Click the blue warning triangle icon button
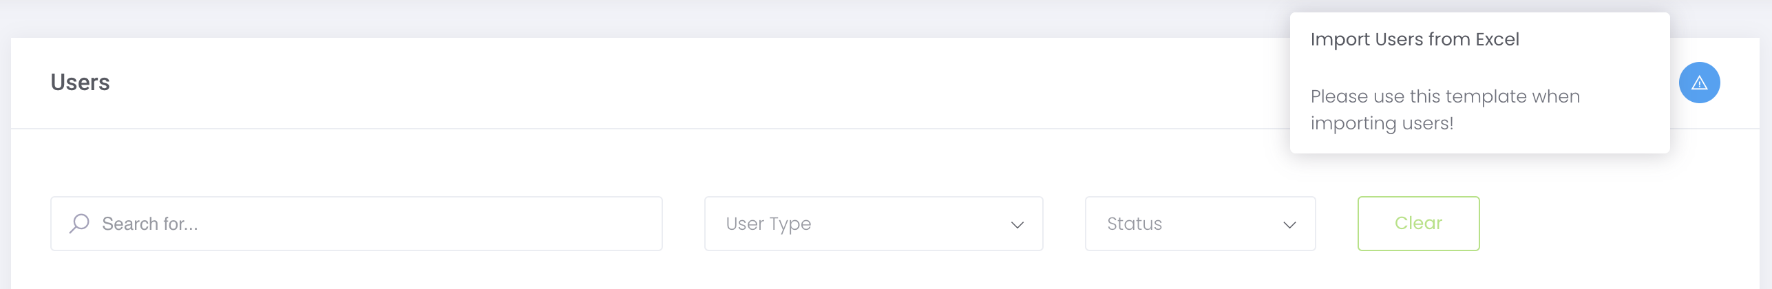Screen dimensions: 1772x289 [x=1699, y=83]
